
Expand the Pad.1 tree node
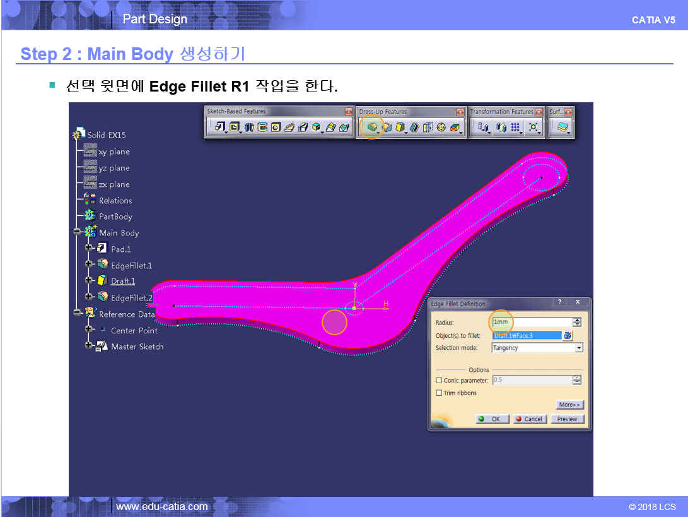tap(89, 247)
